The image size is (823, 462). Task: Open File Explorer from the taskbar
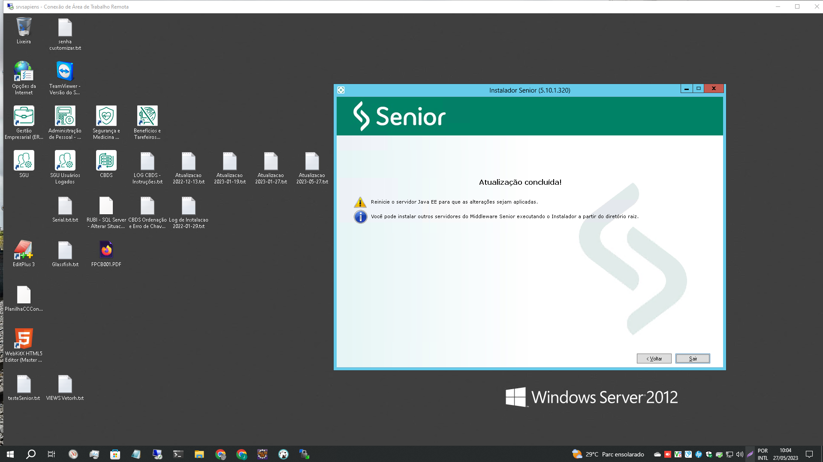(x=199, y=454)
